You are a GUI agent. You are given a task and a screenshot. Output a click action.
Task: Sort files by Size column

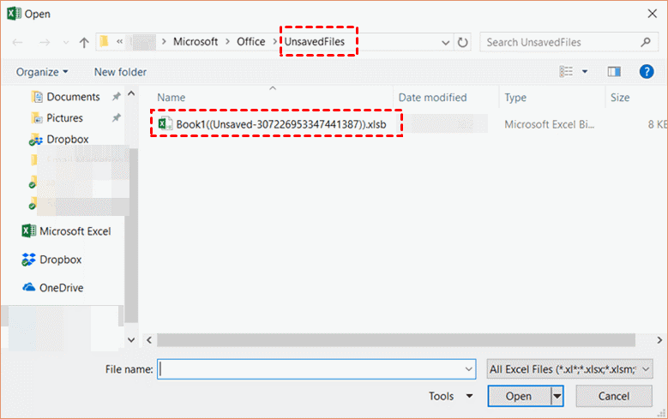(x=620, y=98)
